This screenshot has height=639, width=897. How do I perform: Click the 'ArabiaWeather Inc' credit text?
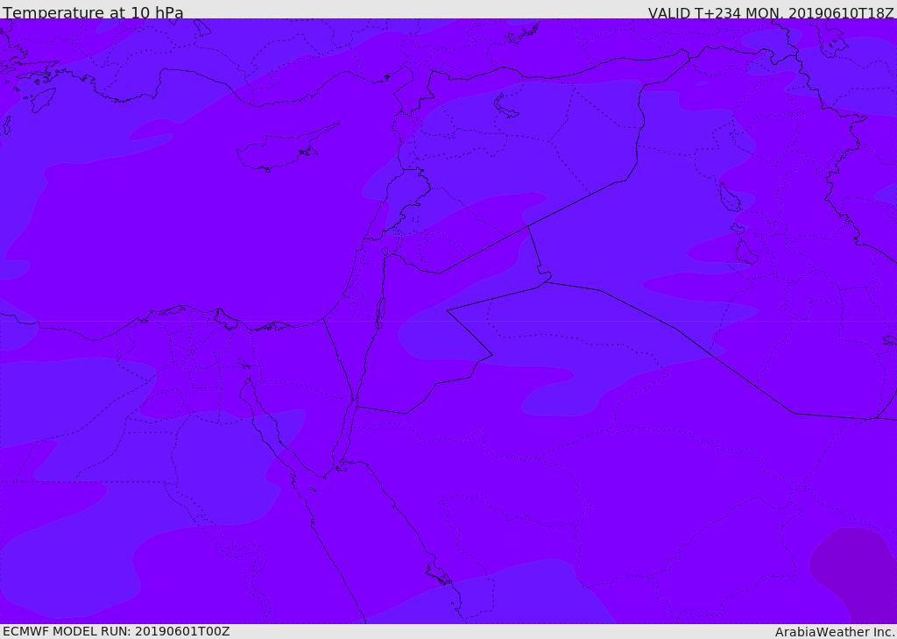(835, 632)
